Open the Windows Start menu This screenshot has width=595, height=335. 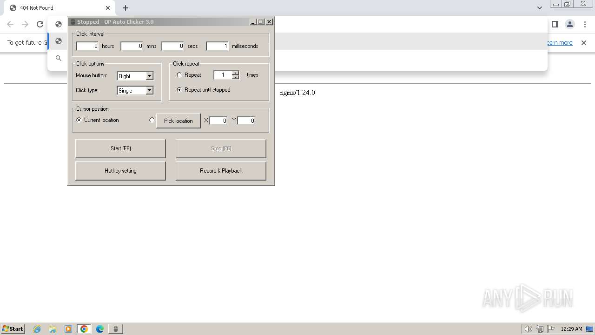13,328
